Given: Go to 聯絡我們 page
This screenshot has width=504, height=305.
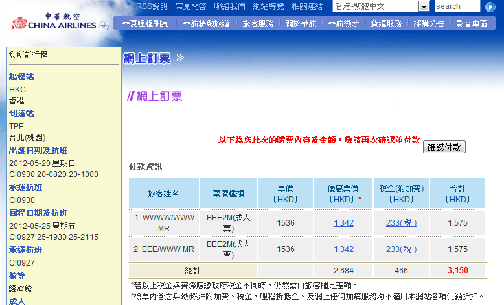Looking at the screenshot, I should [230, 6].
